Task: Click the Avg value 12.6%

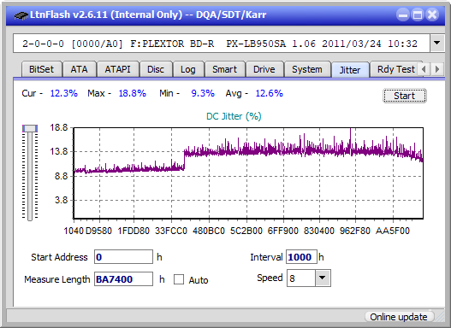Action: tap(270, 93)
